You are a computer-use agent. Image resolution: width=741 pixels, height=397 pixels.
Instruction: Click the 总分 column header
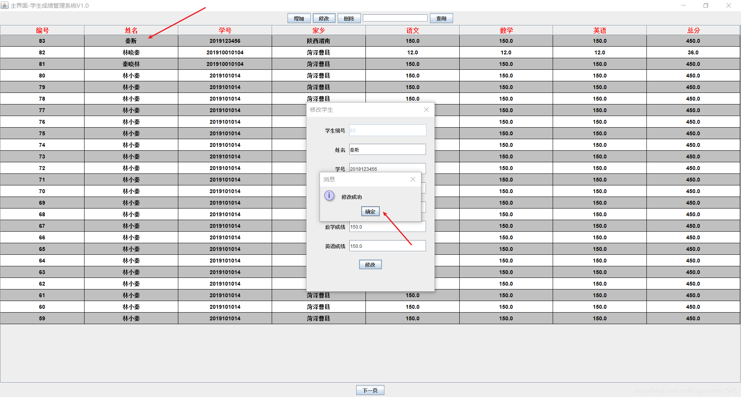693,30
